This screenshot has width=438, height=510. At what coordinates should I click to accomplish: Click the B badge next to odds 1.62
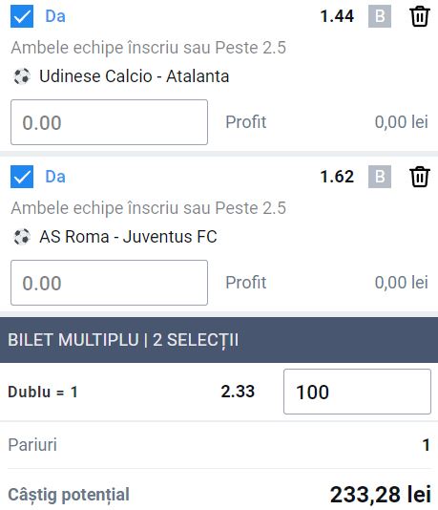tap(380, 177)
